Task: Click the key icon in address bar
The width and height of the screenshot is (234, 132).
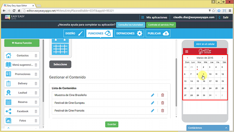Action: pyautogui.click(x=210, y=11)
